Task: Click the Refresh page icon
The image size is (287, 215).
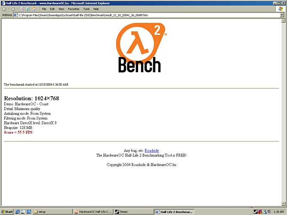Action: pos(28,9)
